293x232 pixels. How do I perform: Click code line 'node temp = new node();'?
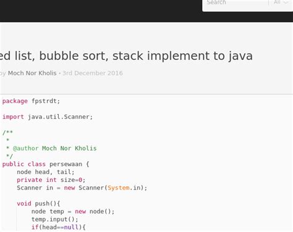click(x=73, y=212)
